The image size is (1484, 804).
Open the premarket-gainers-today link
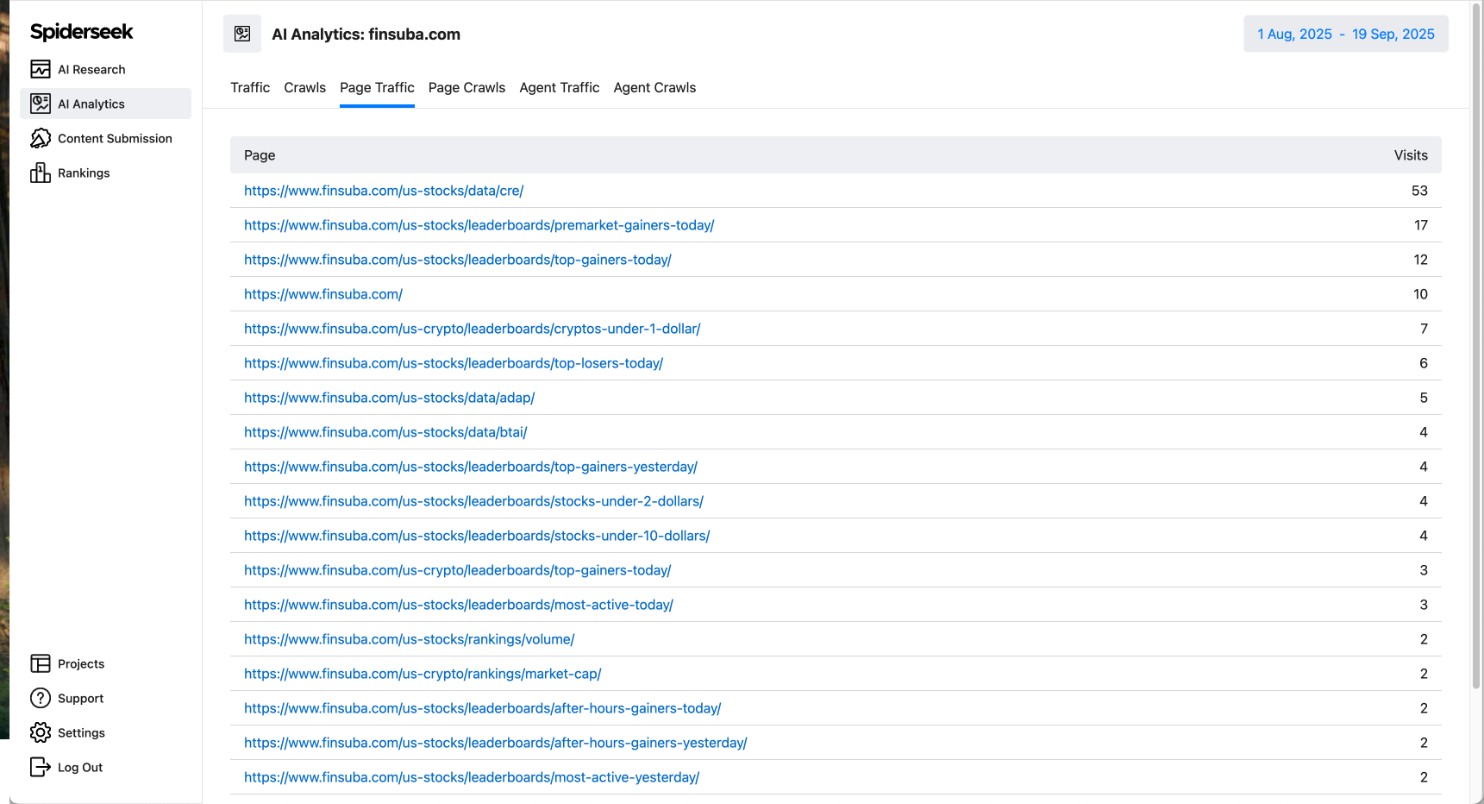pos(479,225)
